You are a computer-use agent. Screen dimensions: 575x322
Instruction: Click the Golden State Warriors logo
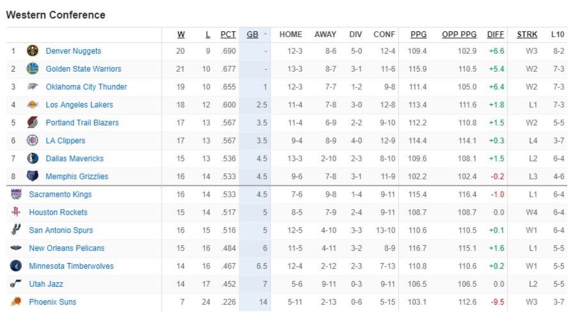33,69
